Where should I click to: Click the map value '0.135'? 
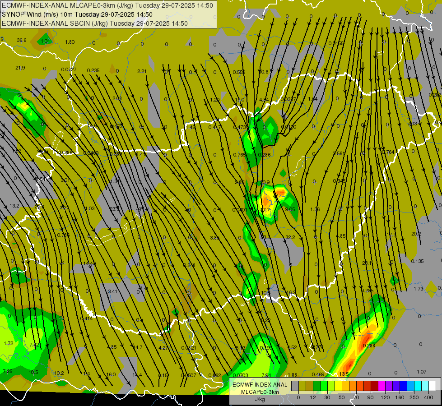pyautogui.click(x=417, y=261)
